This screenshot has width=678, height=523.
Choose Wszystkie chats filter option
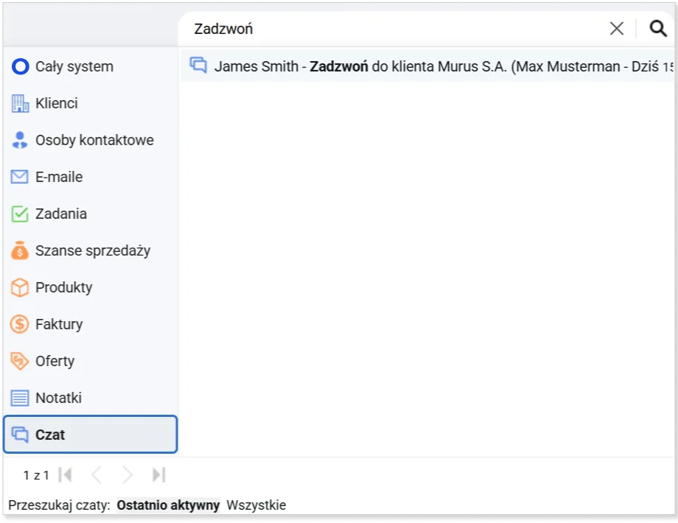pos(256,505)
